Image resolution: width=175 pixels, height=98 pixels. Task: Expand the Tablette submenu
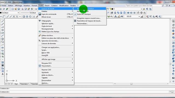56,78
